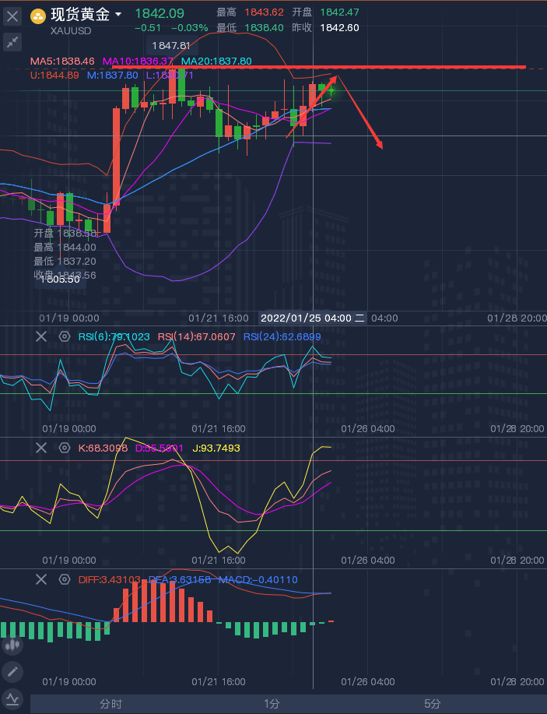Click the green crosshair marker on the chart
The width and height of the screenshot is (547, 714).
point(331,91)
